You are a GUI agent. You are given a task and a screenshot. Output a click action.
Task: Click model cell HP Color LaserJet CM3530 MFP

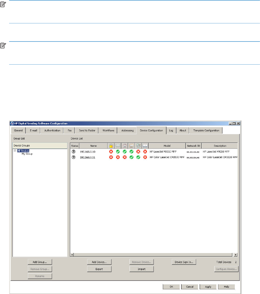click(167, 157)
